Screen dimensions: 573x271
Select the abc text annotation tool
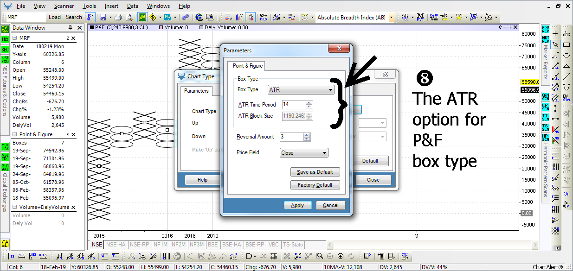coord(567,34)
